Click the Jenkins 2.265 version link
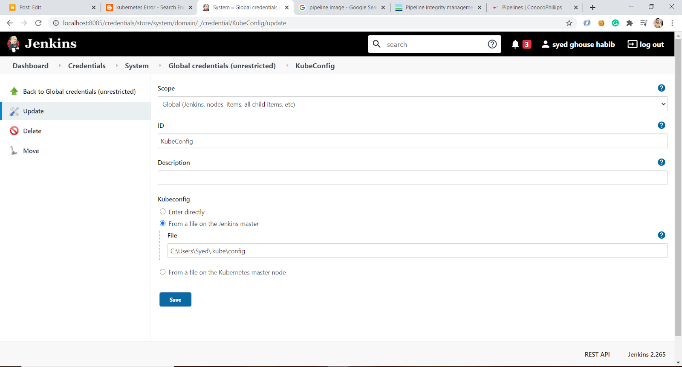682x367 pixels. point(647,354)
